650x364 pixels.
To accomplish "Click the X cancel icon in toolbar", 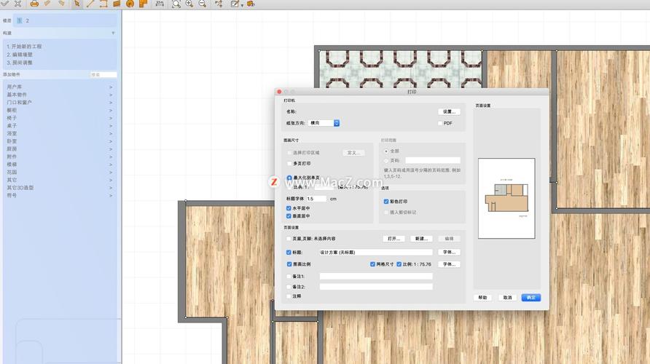I will (17, 4).
